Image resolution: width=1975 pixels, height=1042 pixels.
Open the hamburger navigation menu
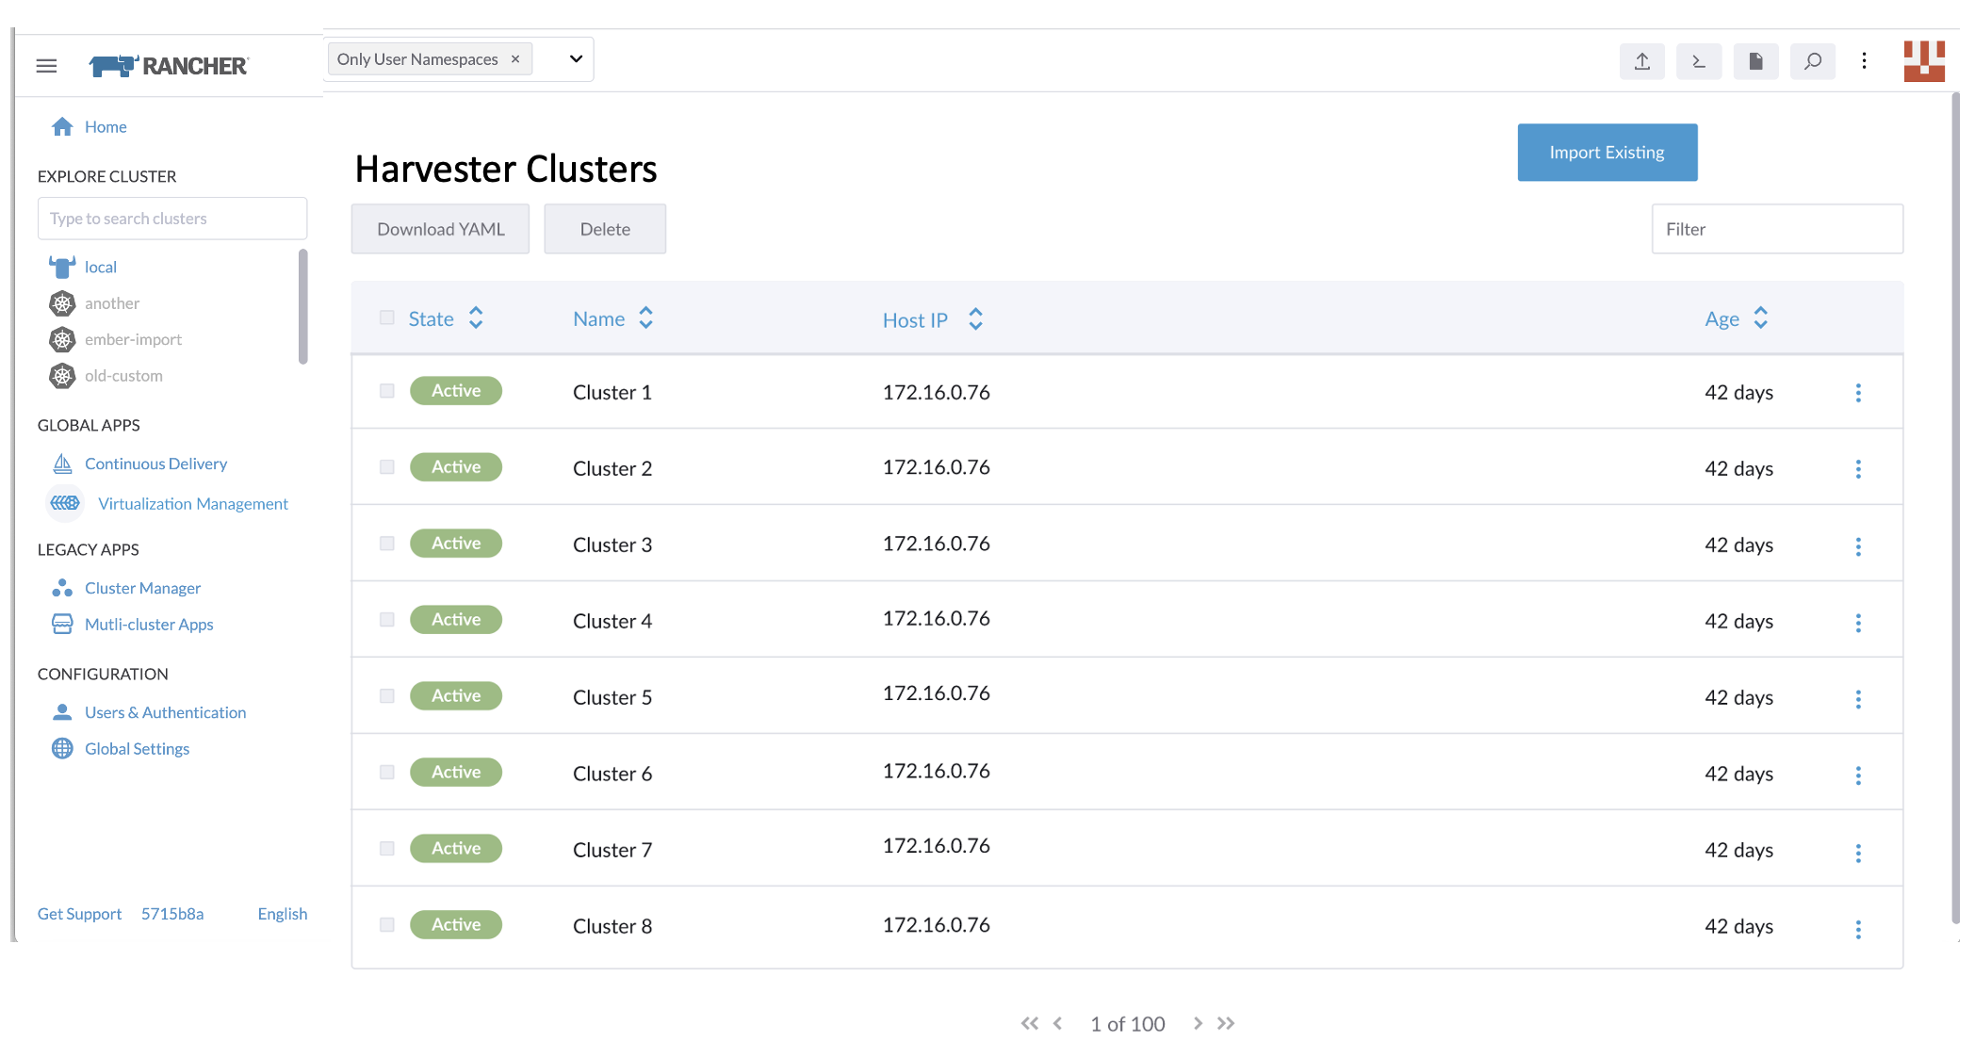tap(45, 65)
